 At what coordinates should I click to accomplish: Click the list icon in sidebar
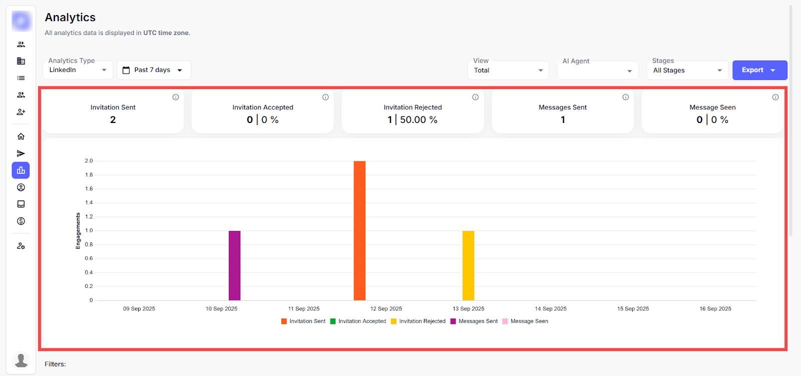coord(21,78)
